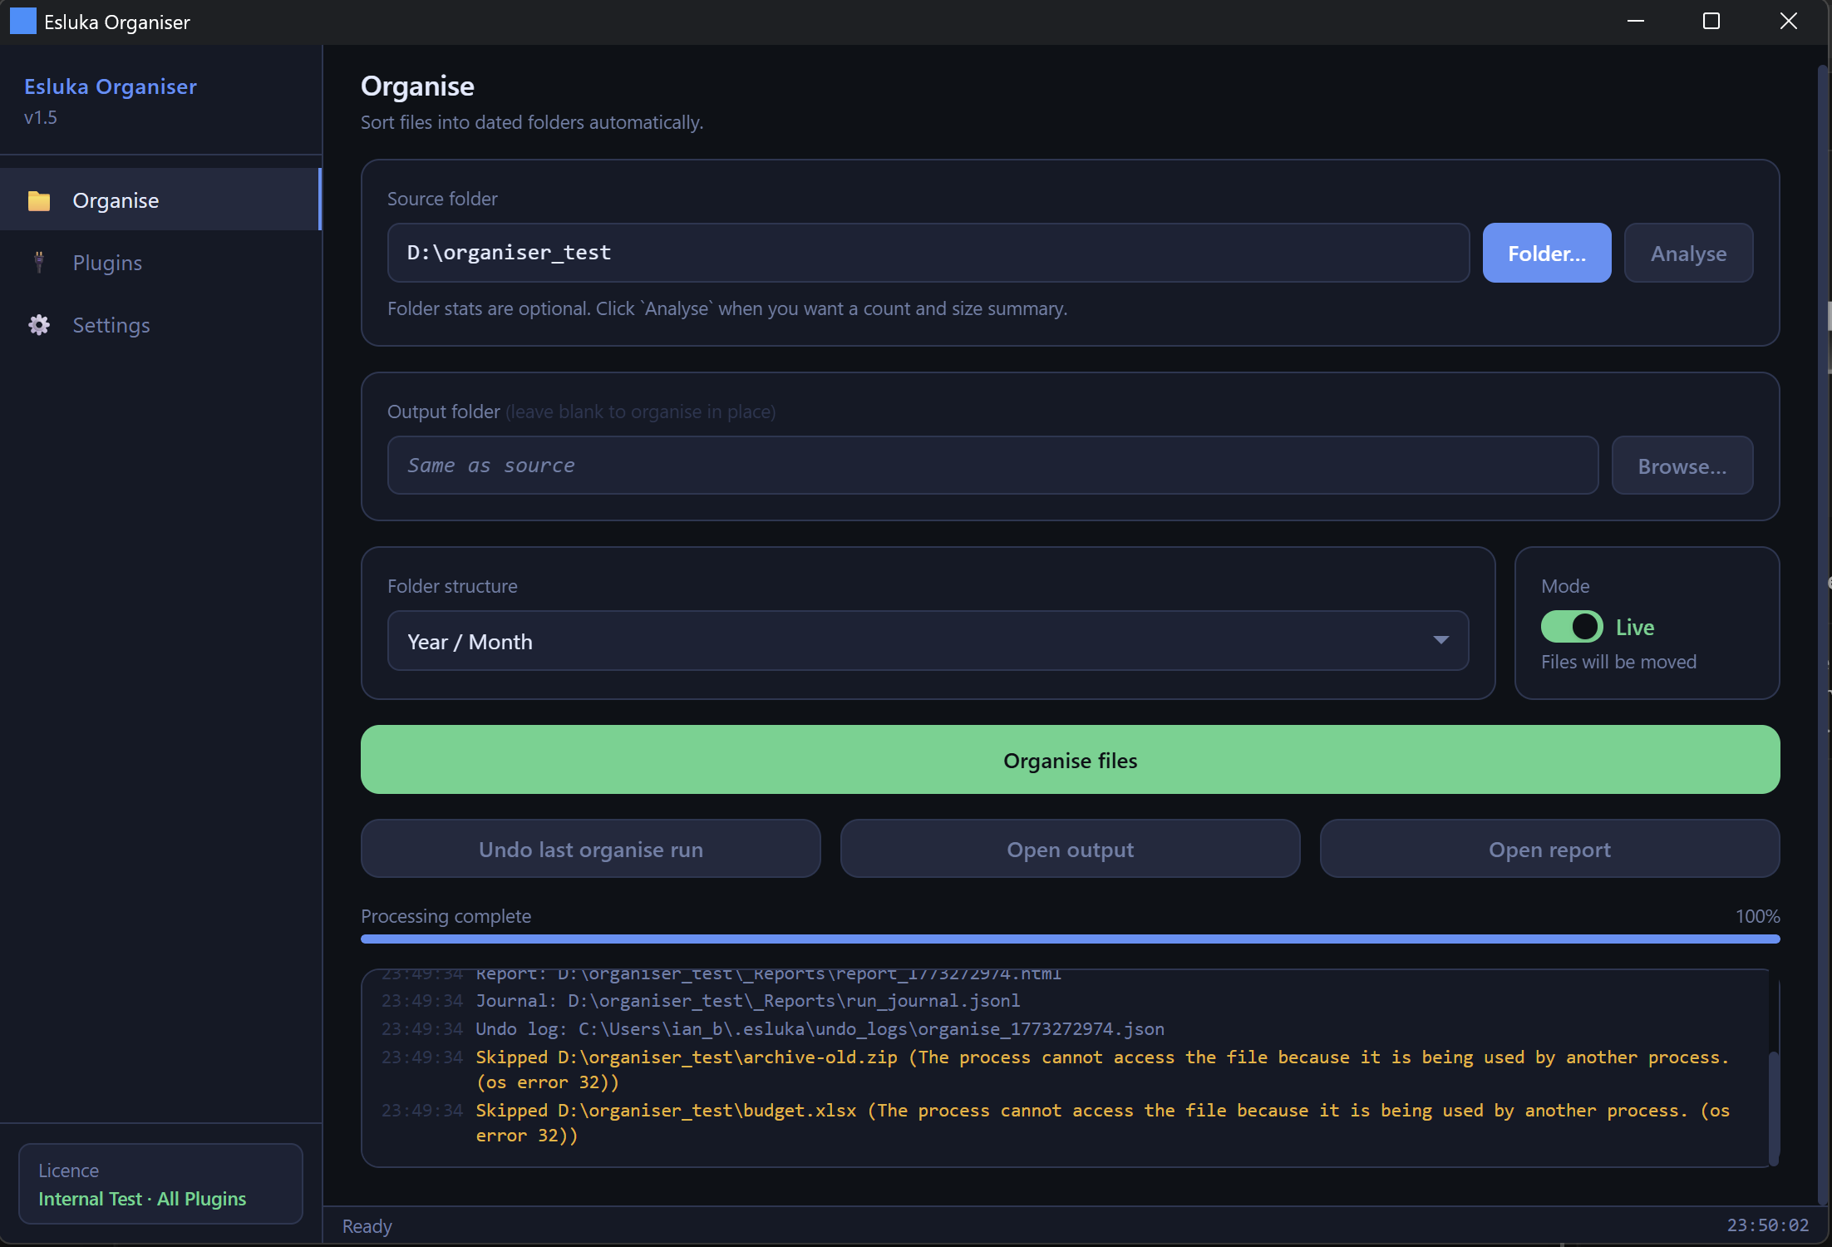Click the Open report button
The width and height of the screenshot is (1832, 1247).
click(x=1549, y=849)
